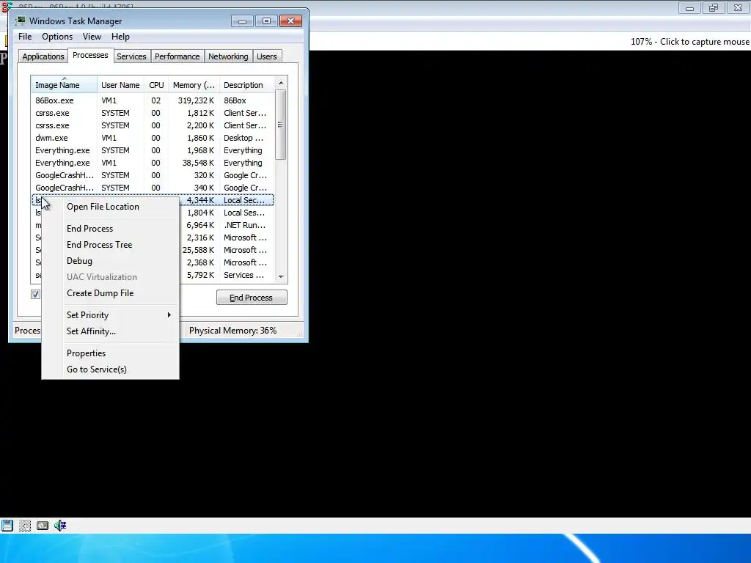The height and width of the screenshot is (563, 751).
Task: Click 107% - Click to capture mouse text
Action: pos(689,42)
